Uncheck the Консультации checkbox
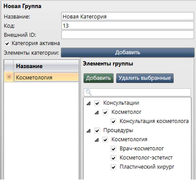The image size is (196, 180). point(97,103)
